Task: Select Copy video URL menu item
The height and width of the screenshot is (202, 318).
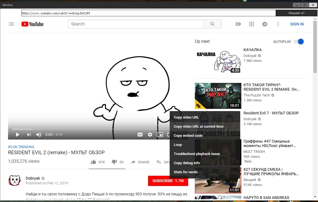Action: (186, 117)
